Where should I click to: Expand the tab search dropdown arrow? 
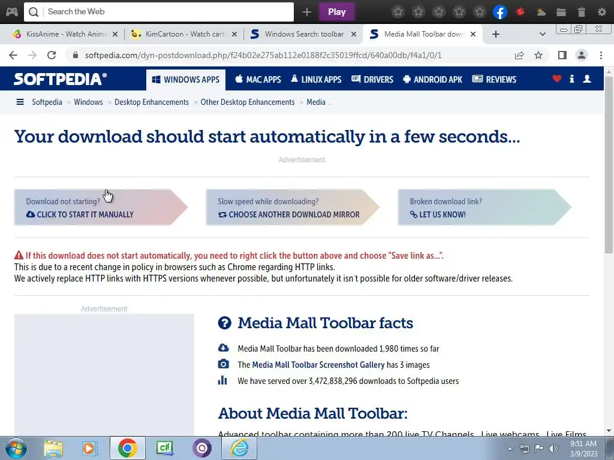[542, 34]
